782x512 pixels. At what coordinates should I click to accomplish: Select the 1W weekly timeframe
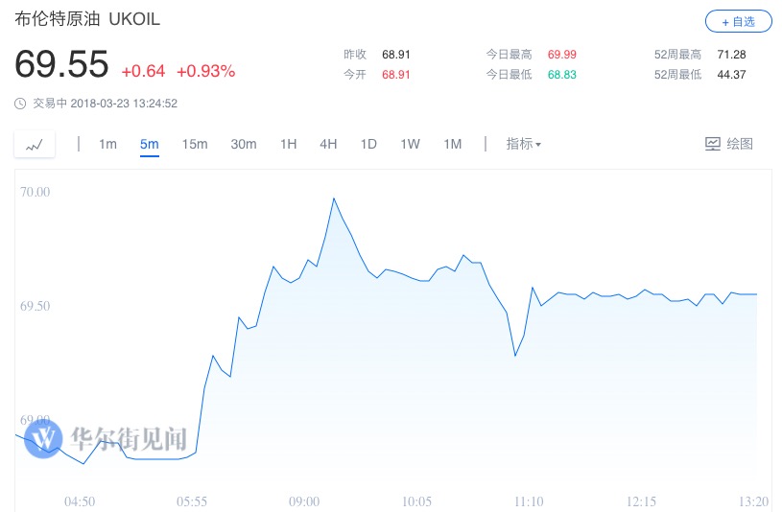(x=411, y=144)
